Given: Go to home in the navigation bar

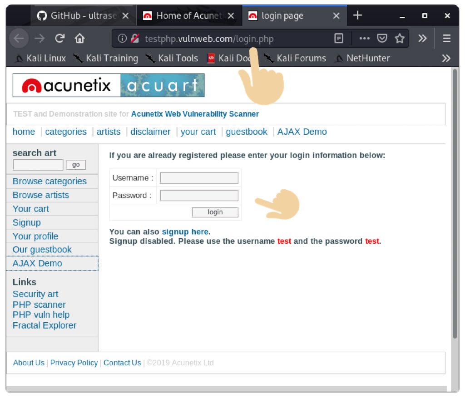Looking at the screenshot, I should click(x=24, y=132).
